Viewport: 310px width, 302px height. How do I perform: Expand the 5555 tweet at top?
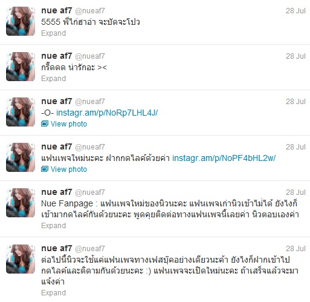click(54, 33)
